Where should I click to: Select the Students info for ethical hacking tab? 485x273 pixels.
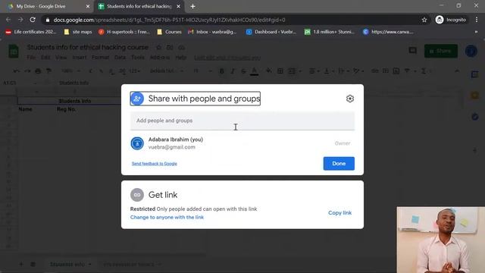pyautogui.click(x=139, y=6)
